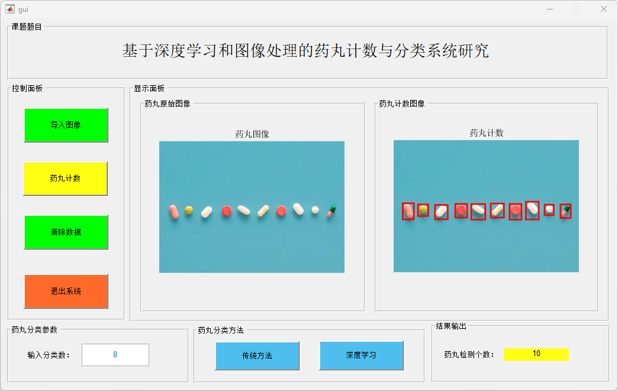Viewport: 618px width, 391px height.
Task: Click the 药丸图像 axes title
Action: coord(252,134)
